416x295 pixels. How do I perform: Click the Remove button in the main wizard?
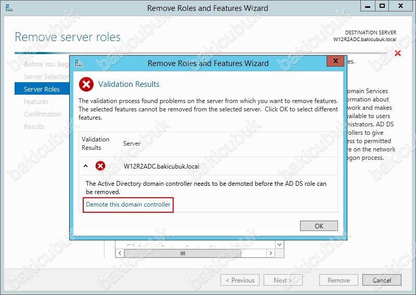tap(339, 280)
